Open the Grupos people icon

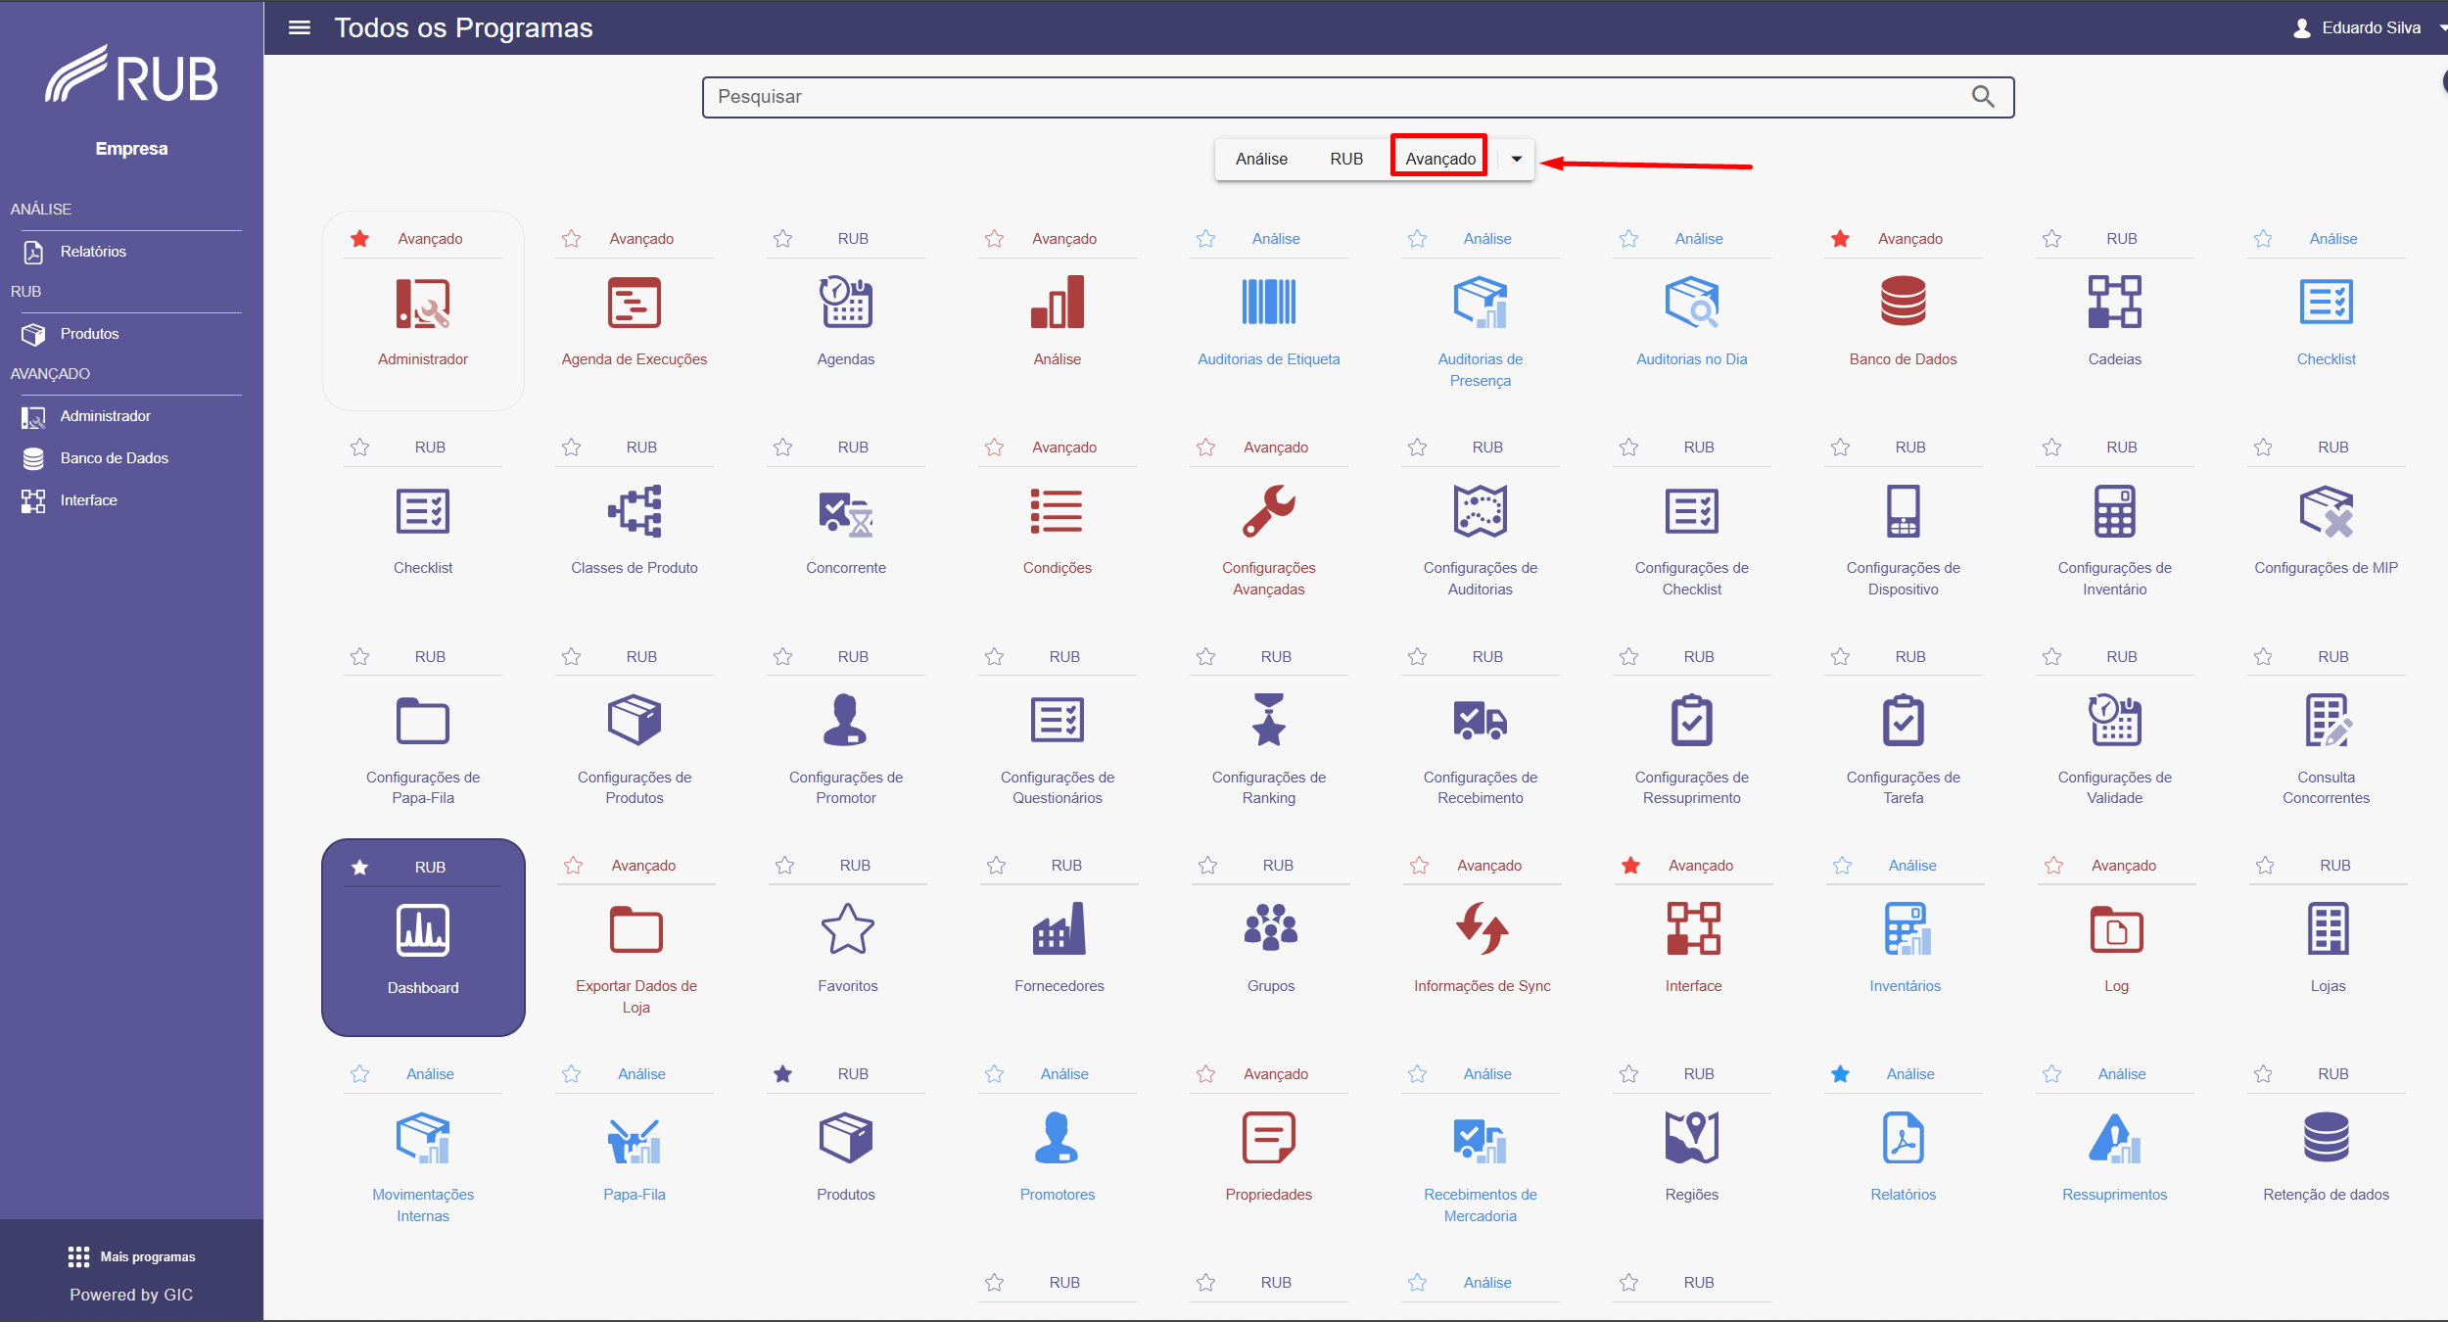[x=1271, y=927]
